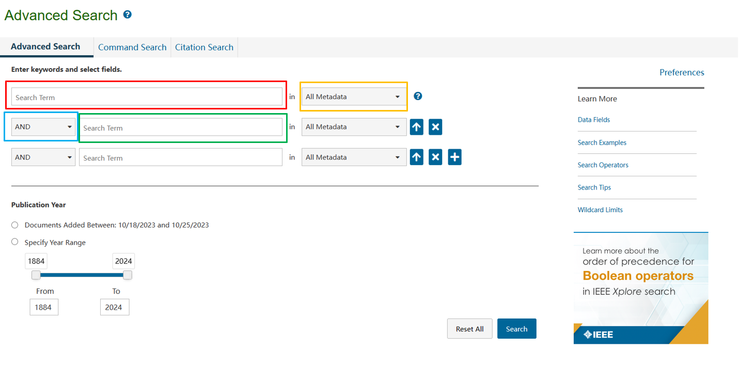Remove the third search row

pos(435,157)
